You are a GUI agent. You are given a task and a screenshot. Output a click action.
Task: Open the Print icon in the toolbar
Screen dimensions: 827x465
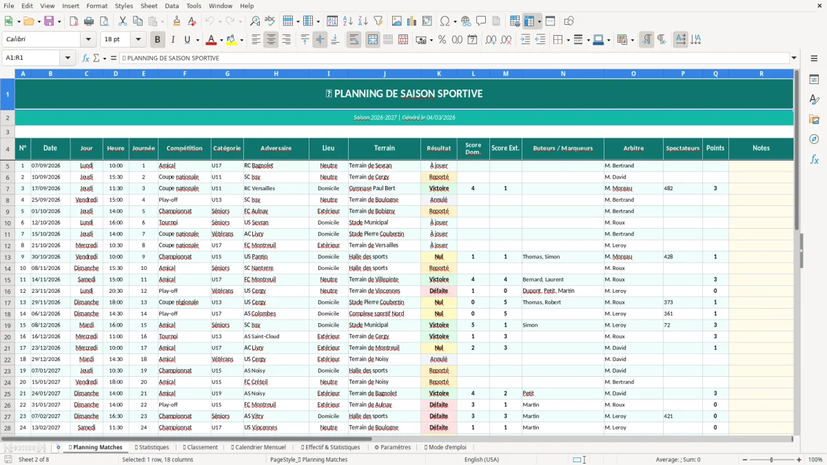(x=89, y=21)
